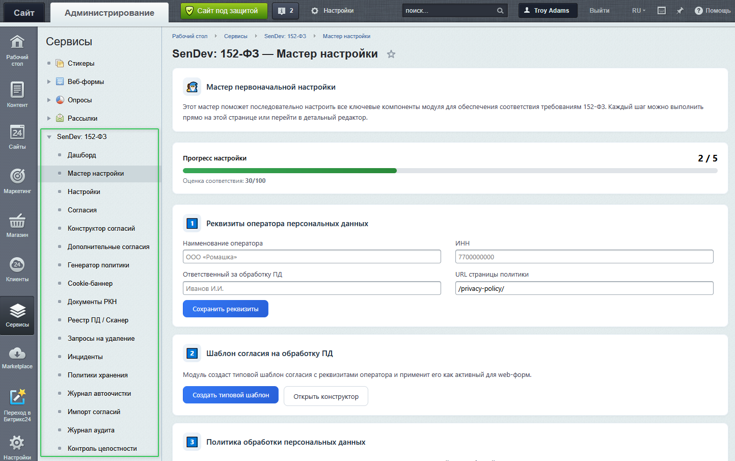Click SenDev: 152-ФЗ breadcrumb link

[285, 36]
